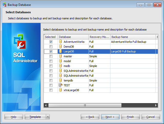This screenshot has width=164, height=124.
Task: Open the Template dropdown arrow
Action: [x=48, y=117]
